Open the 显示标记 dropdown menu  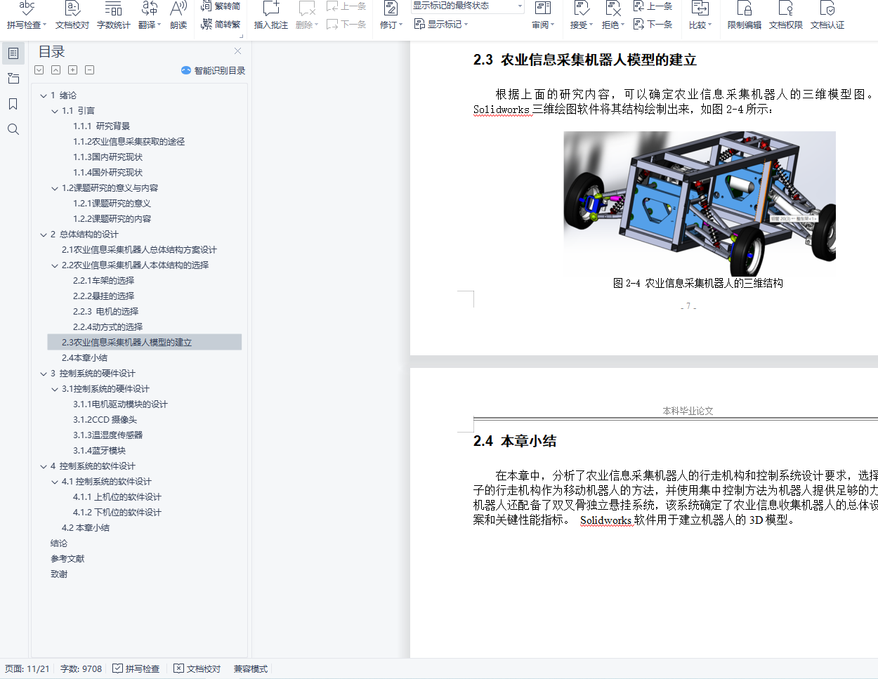[441, 25]
